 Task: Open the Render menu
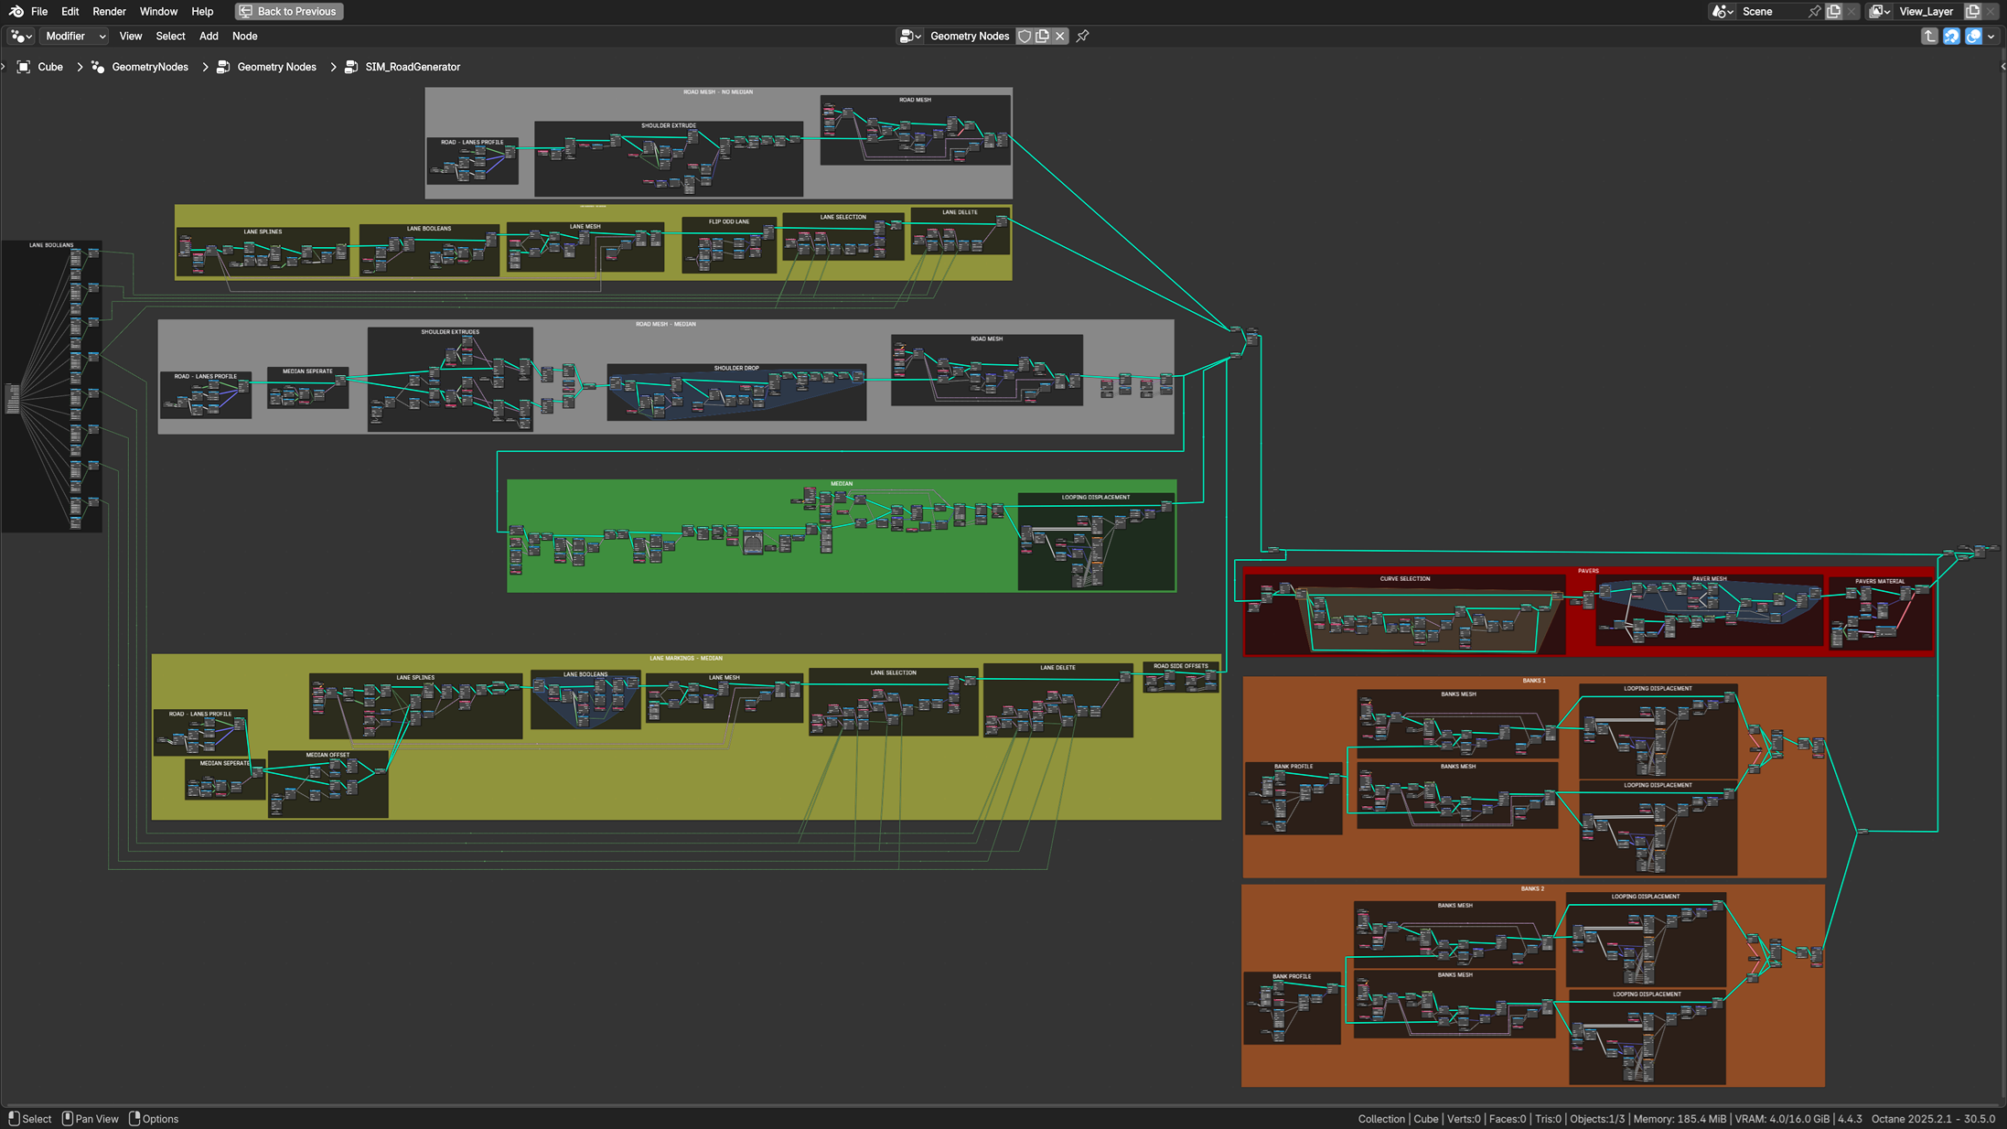pyautogui.click(x=109, y=12)
